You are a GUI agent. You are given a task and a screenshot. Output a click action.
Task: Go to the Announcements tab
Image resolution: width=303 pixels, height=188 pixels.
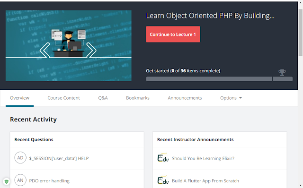point(185,98)
